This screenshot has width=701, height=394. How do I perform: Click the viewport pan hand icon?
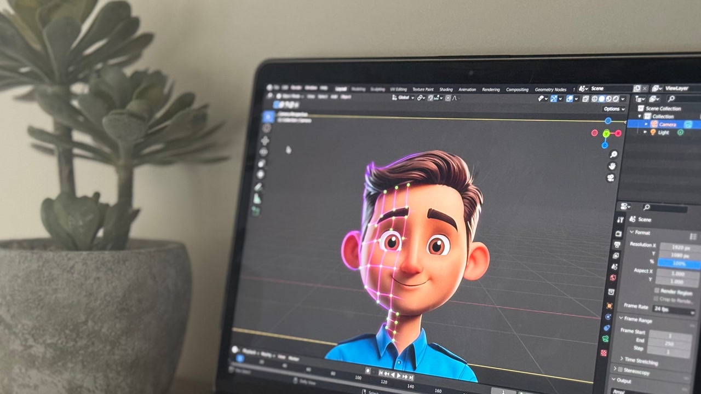point(612,166)
